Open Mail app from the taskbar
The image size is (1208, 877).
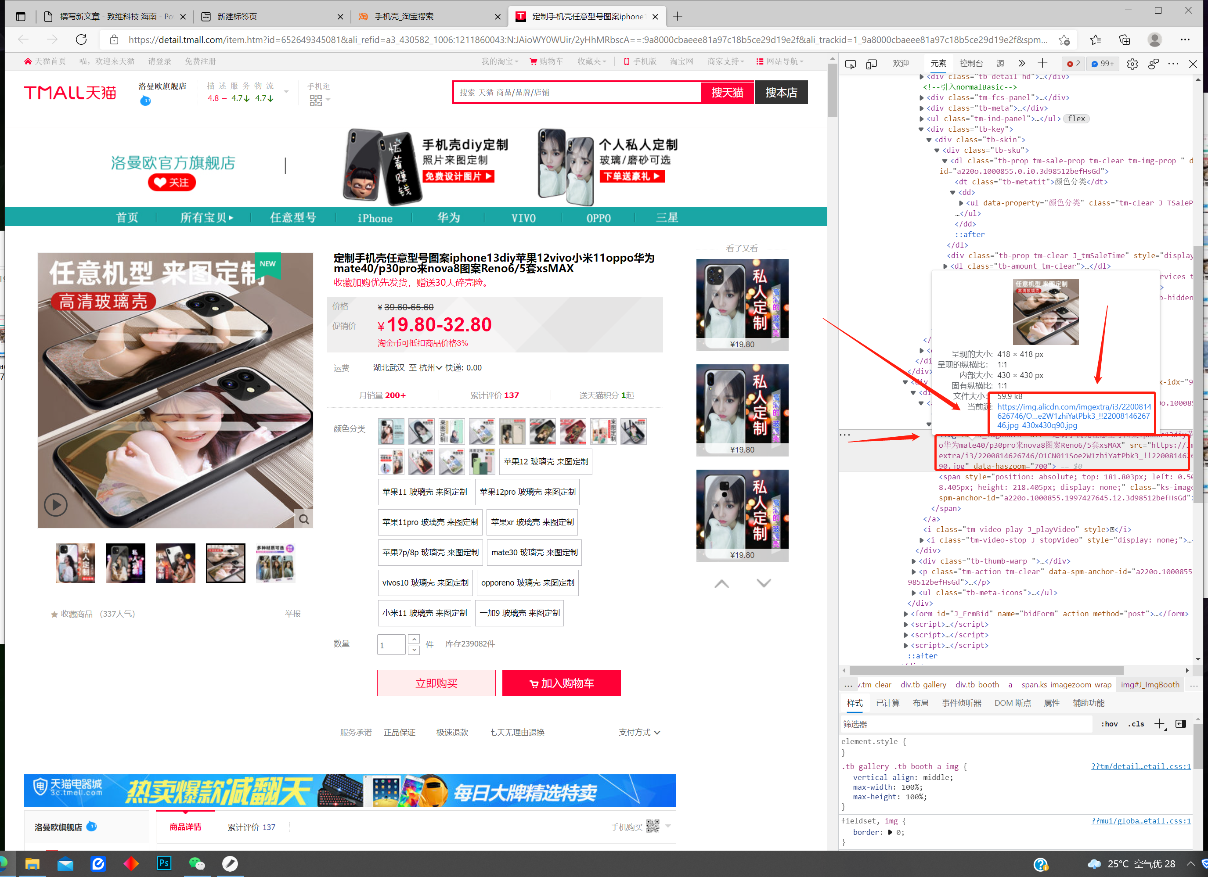pyautogui.click(x=65, y=864)
